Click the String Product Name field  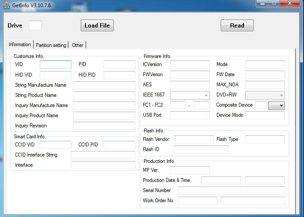(104, 95)
